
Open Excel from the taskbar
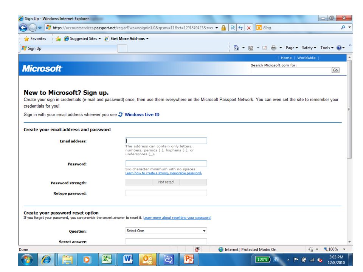107,259
